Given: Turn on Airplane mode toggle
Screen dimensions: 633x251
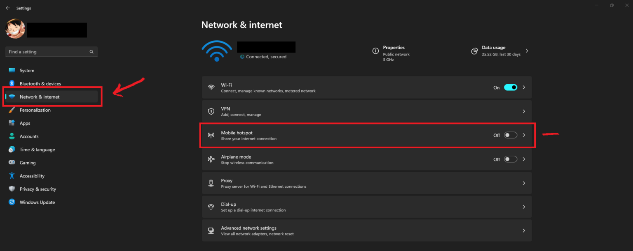Looking at the screenshot, I should 510,159.
